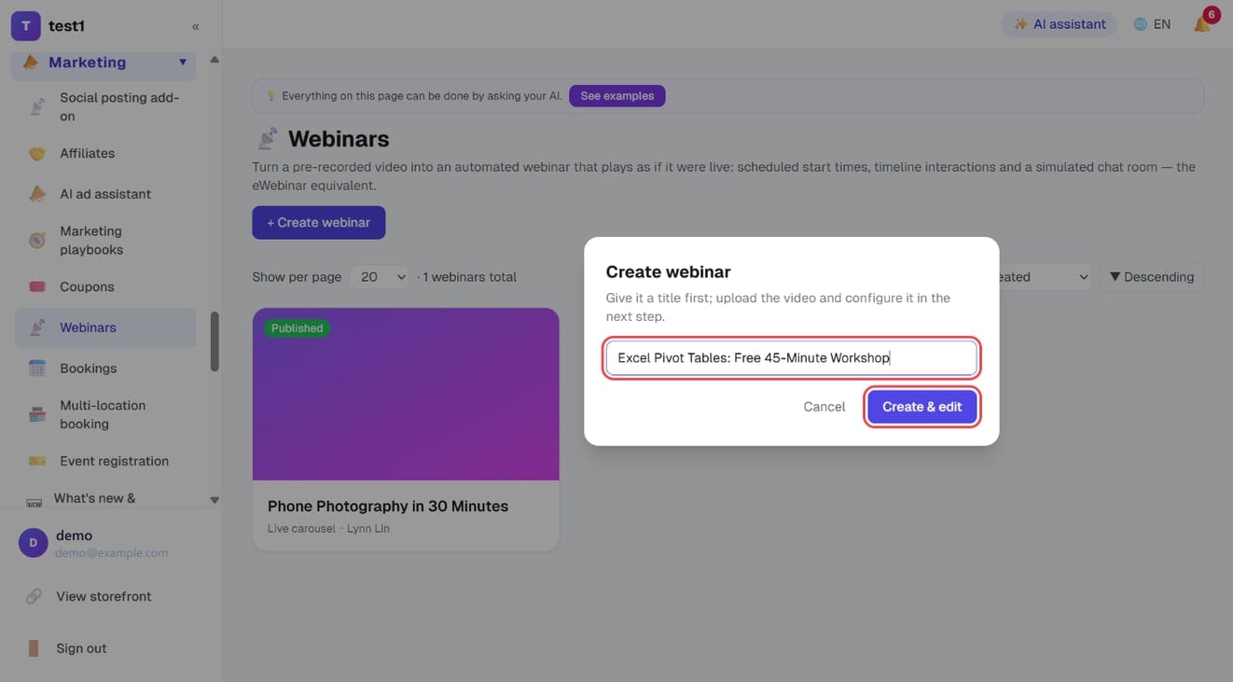The height and width of the screenshot is (682, 1233).
Task: Click the test1 workspace avatar
Action: pos(25,26)
